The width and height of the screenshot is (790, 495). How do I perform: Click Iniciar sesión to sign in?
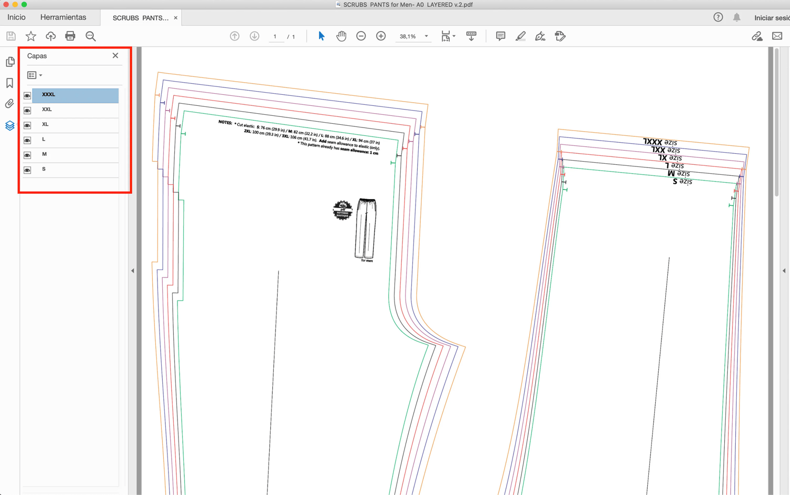[772, 18]
